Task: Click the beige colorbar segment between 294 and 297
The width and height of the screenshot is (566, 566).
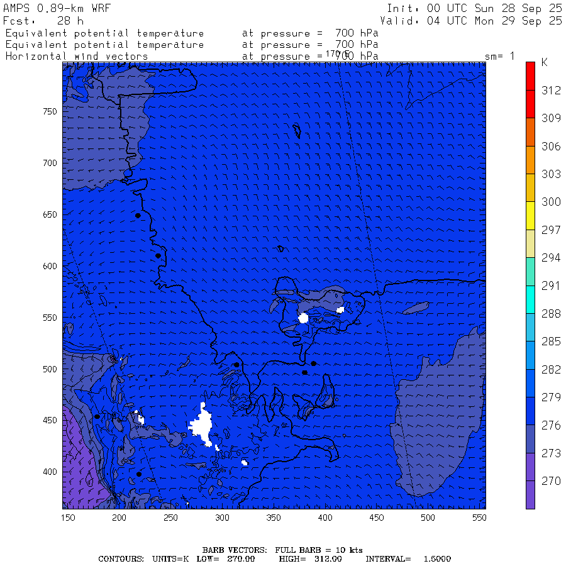Action: pyautogui.click(x=530, y=243)
